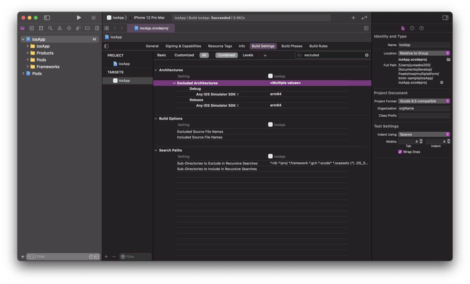Stop the running scheme
470x284 pixels.
coord(93,18)
